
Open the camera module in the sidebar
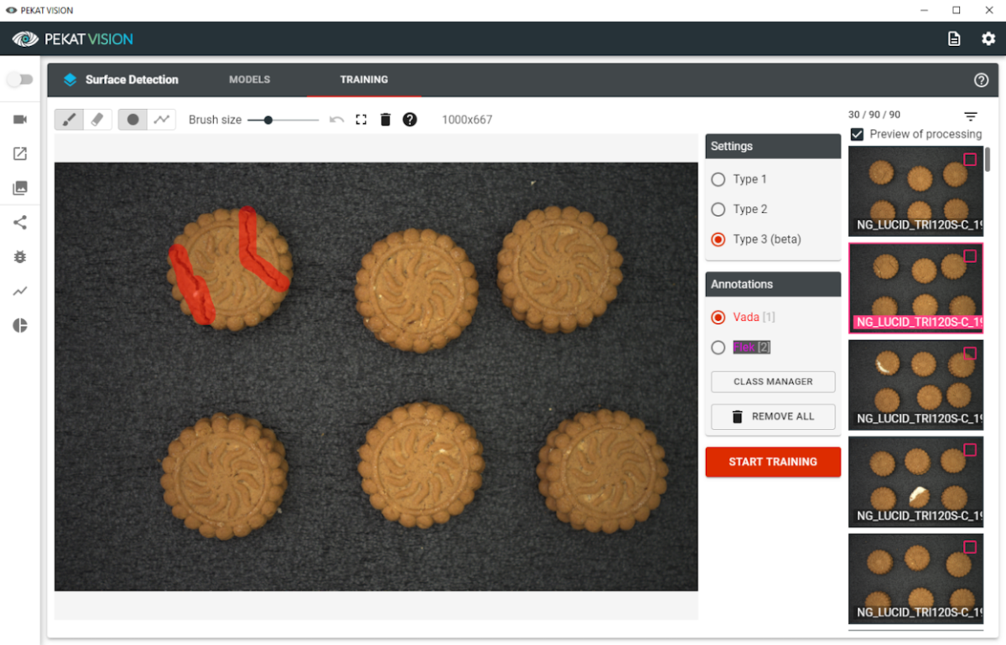tap(19, 119)
